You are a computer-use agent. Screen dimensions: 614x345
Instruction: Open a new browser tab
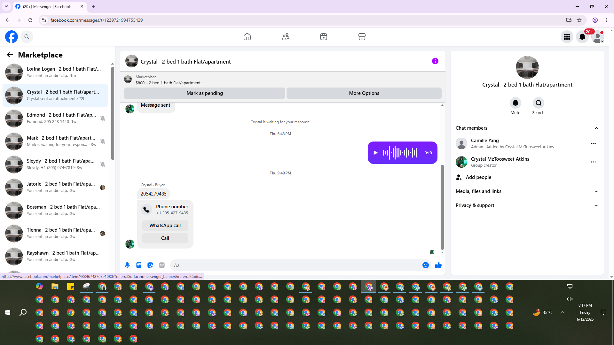pos(93,6)
